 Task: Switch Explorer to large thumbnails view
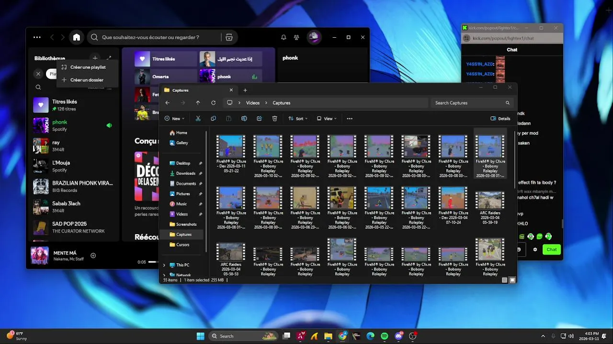[512, 280]
